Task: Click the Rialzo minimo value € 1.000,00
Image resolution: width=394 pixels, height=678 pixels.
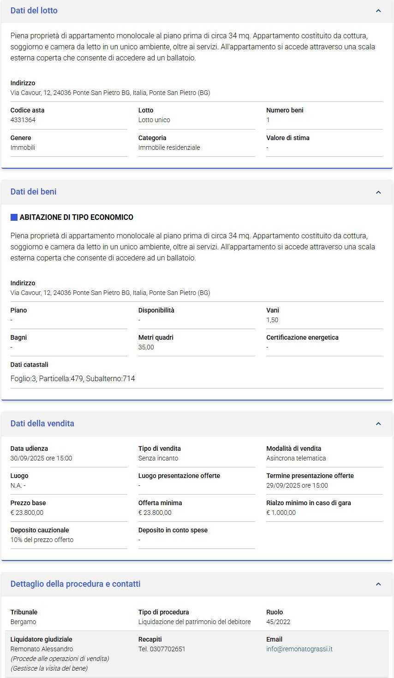Action: (x=281, y=513)
